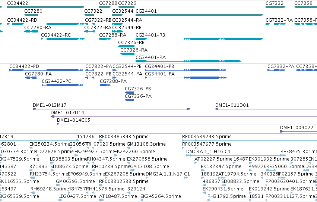
Task: Click EST RP003547977.5prime
Action: [250, 148]
